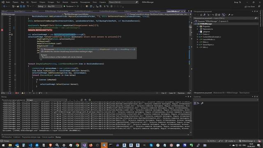Screen dimensions: 263x148
Task: Click the categorized icon in Properties panel
Action: coord(195,103)
